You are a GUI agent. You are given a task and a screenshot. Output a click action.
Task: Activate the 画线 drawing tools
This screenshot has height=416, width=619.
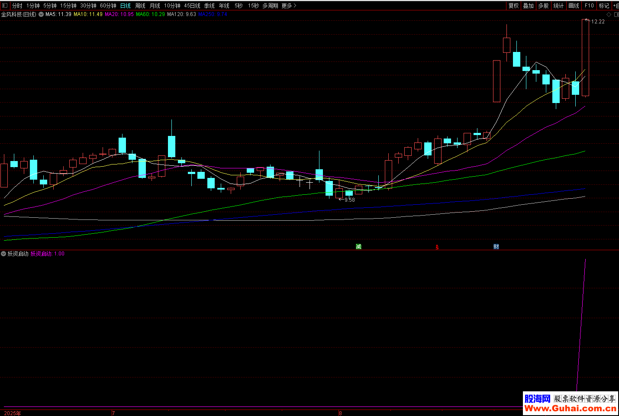coord(574,6)
